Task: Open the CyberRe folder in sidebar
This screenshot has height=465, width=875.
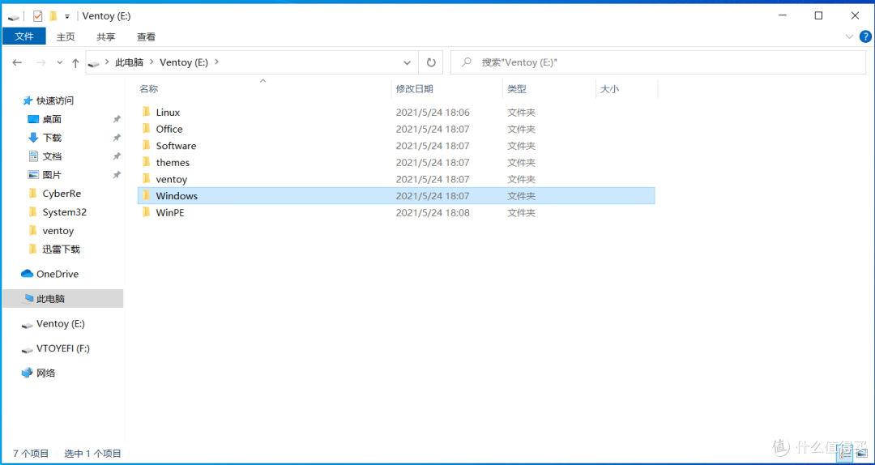Action: click(x=62, y=194)
